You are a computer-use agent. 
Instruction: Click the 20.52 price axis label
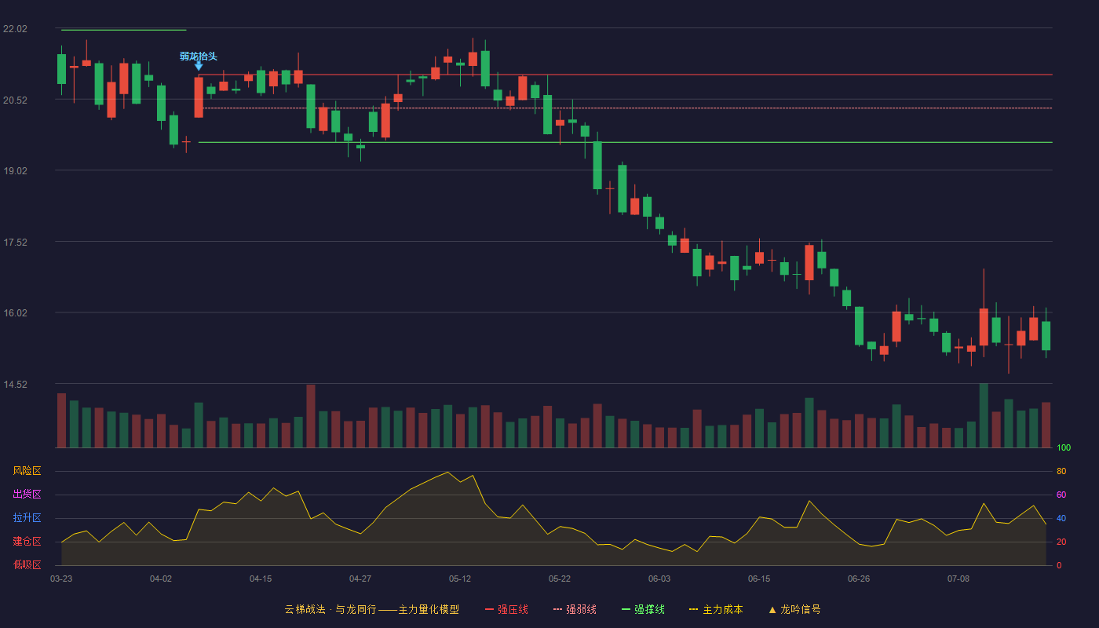pos(15,100)
